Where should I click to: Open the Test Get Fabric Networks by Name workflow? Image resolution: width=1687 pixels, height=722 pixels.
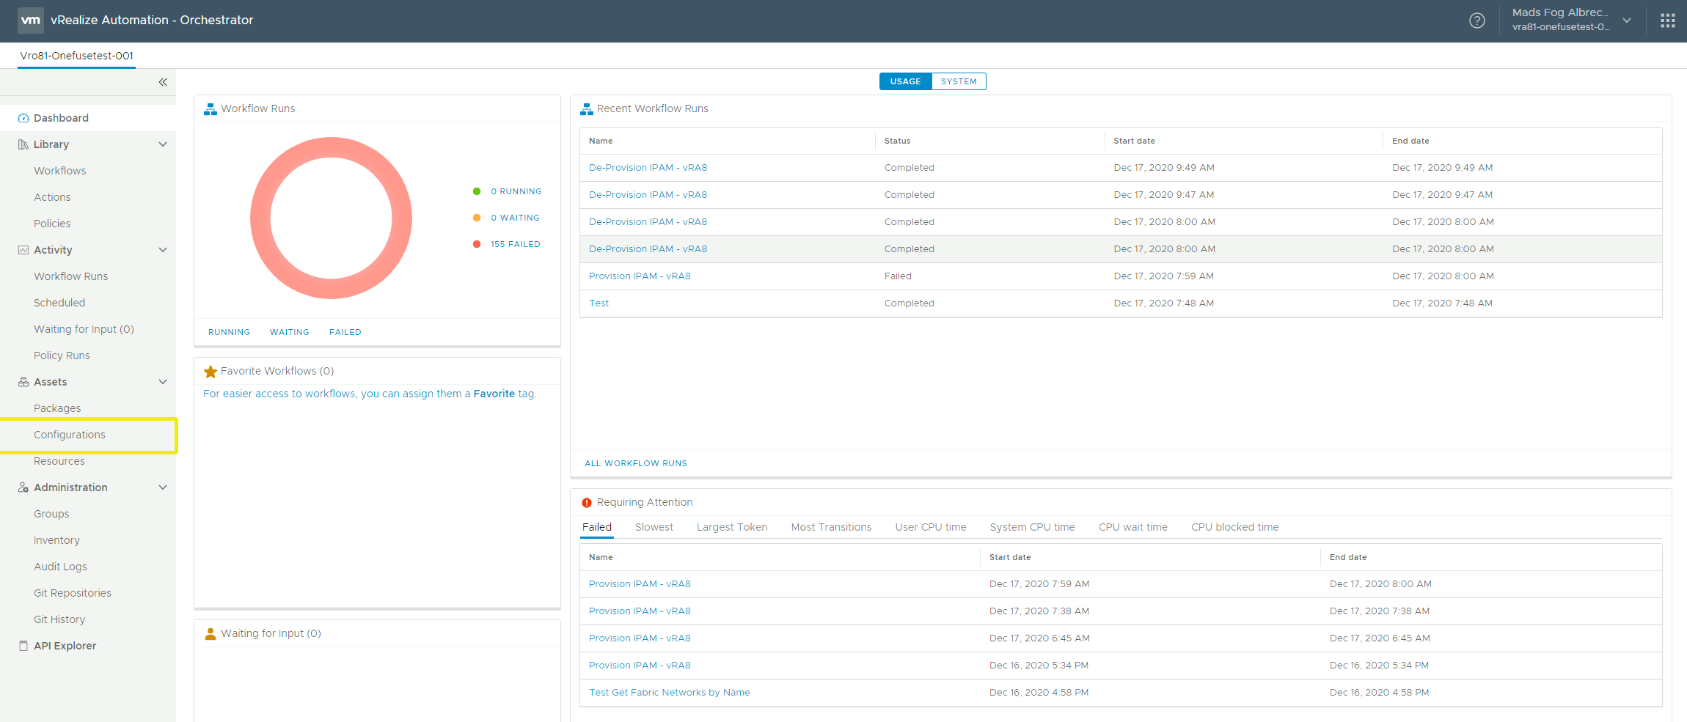pos(669,693)
